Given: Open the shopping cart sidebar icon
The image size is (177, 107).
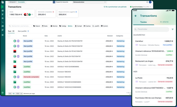Looking at the screenshot, I should (3, 14).
